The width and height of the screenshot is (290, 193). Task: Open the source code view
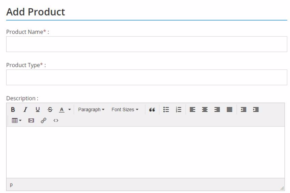click(56, 121)
